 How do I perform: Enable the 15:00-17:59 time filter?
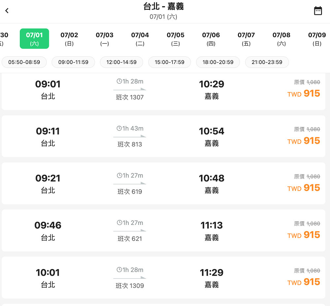(170, 62)
